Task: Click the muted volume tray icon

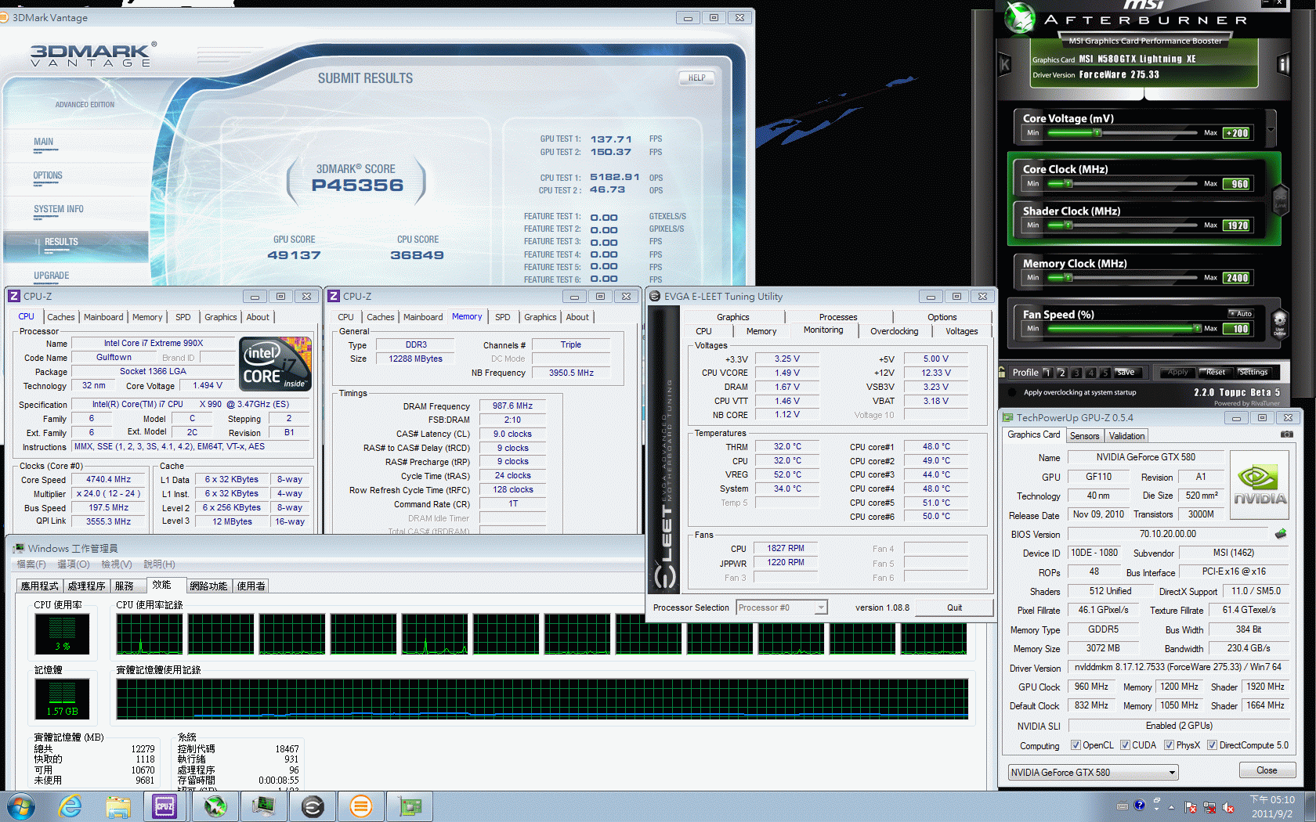Action: pyautogui.click(x=1228, y=807)
